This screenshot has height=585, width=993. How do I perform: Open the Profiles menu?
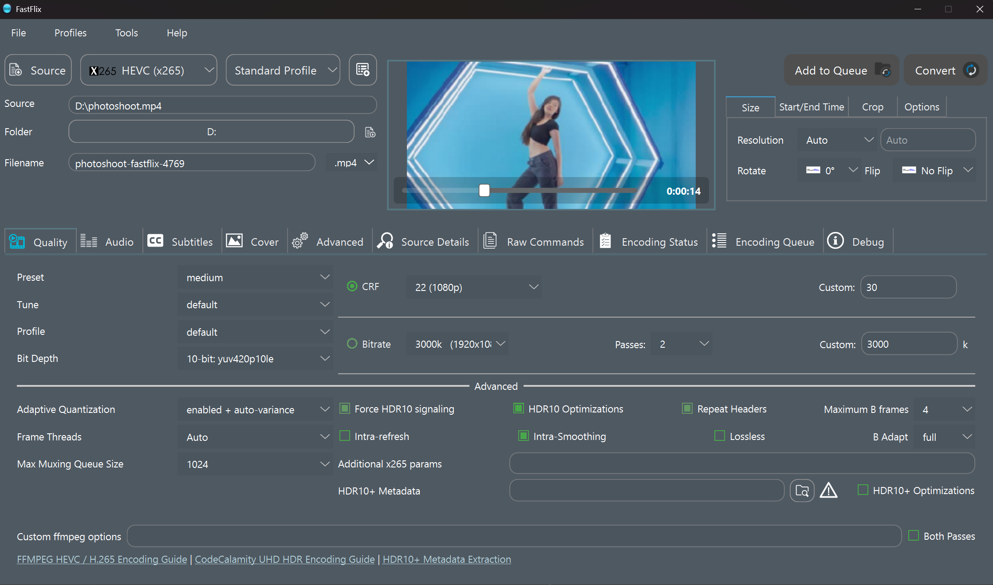point(70,33)
